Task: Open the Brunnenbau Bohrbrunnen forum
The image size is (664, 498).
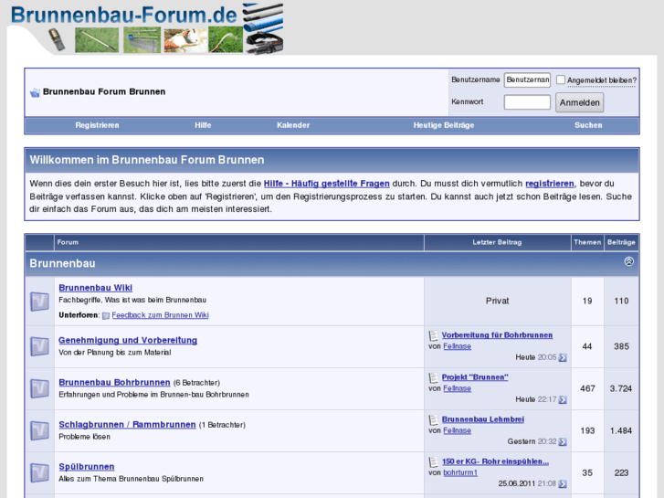Action: coord(114,382)
